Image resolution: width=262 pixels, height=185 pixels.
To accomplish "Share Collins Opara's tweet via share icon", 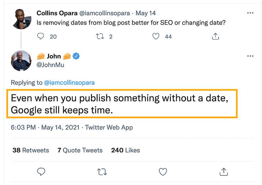I will click(215, 36).
